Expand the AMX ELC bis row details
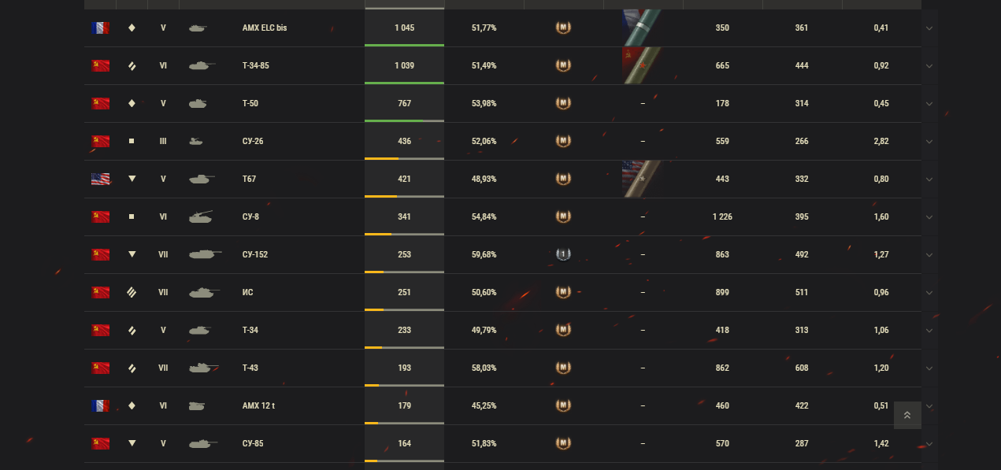This screenshot has height=470, width=1001. pyautogui.click(x=929, y=28)
